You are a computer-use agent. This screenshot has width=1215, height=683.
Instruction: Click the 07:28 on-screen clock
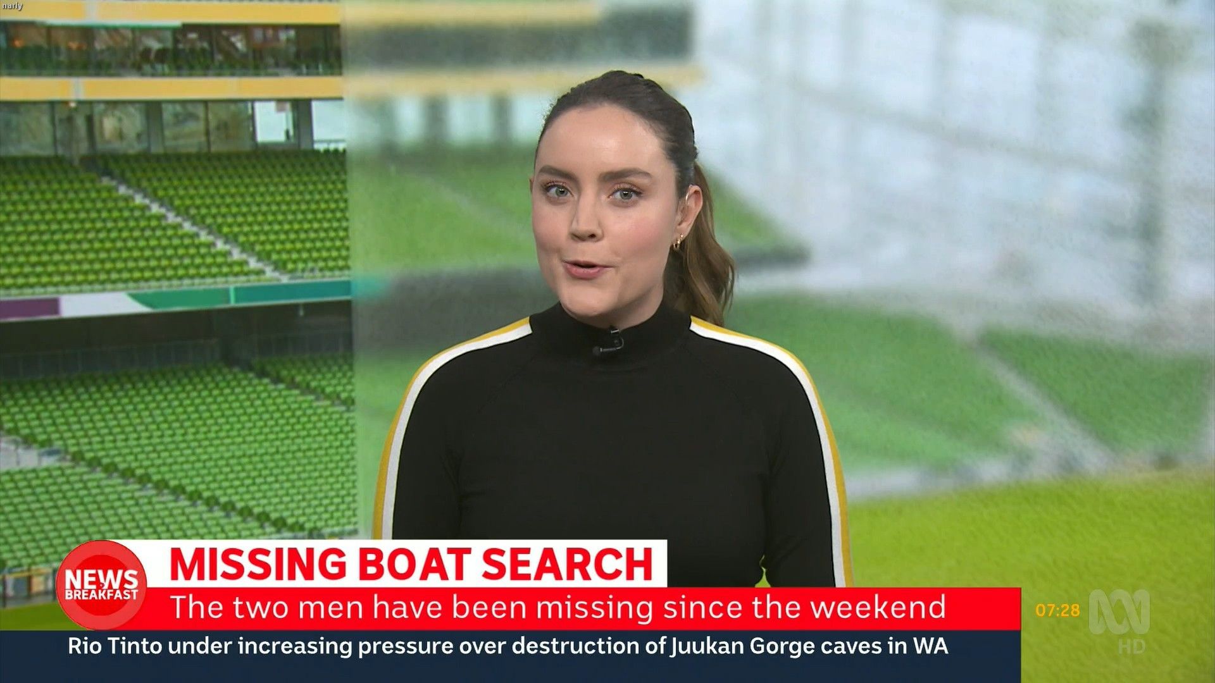pos(1057,610)
